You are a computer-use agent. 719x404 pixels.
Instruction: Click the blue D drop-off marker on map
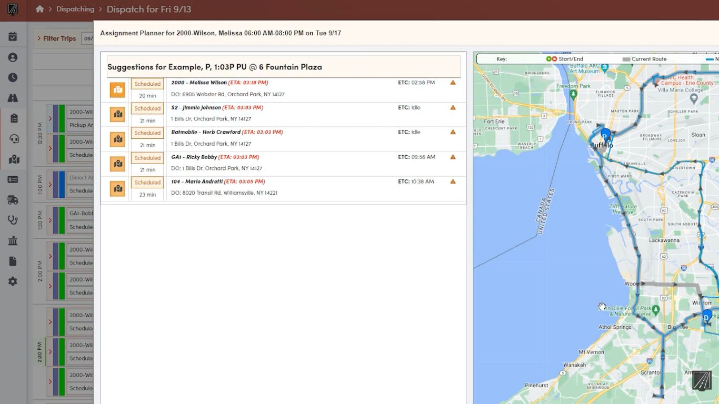pyautogui.click(x=707, y=316)
